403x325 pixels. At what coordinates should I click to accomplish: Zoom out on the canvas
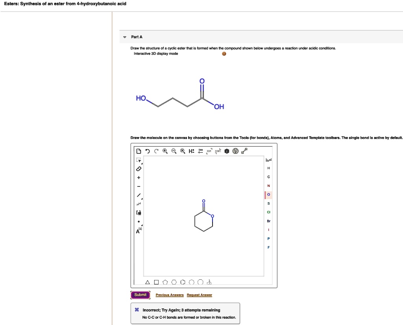tap(174, 151)
